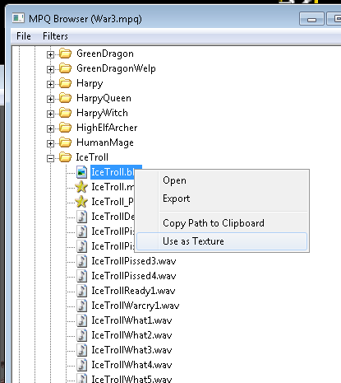The width and height of the screenshot is (341, 383).
Task: Select the HumanMage folder label
Action: (x=105, y=142)
